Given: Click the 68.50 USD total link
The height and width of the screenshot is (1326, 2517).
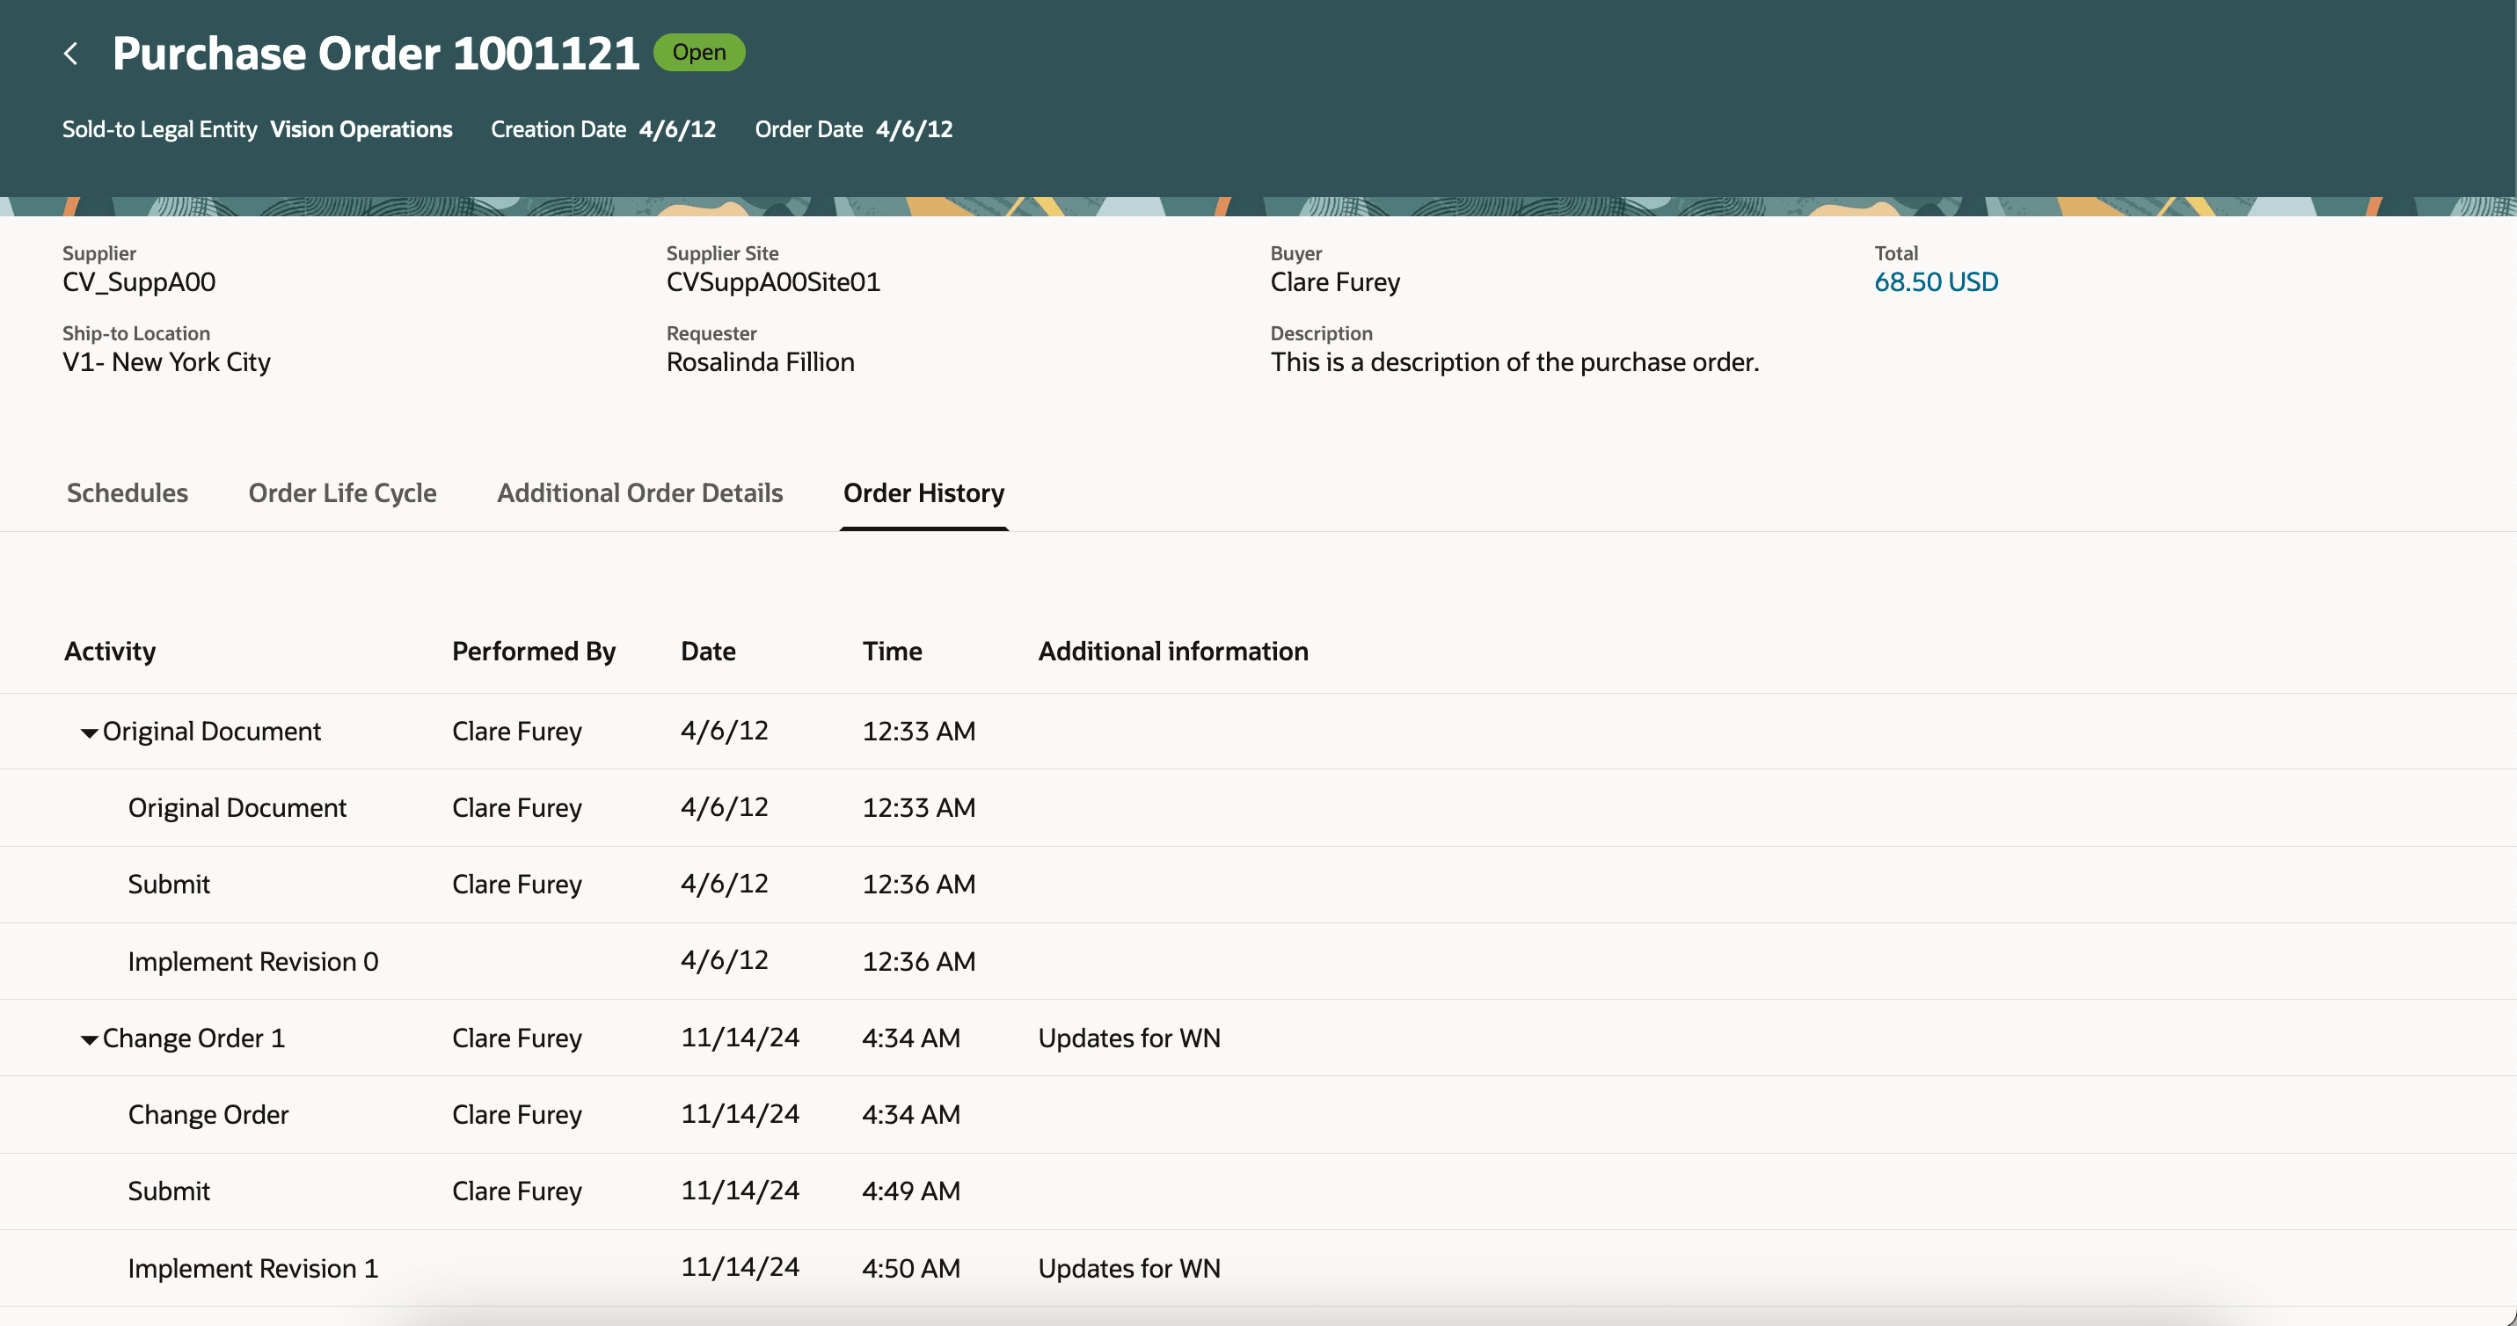Looking at the screenshot, I should coord(1935,281).
